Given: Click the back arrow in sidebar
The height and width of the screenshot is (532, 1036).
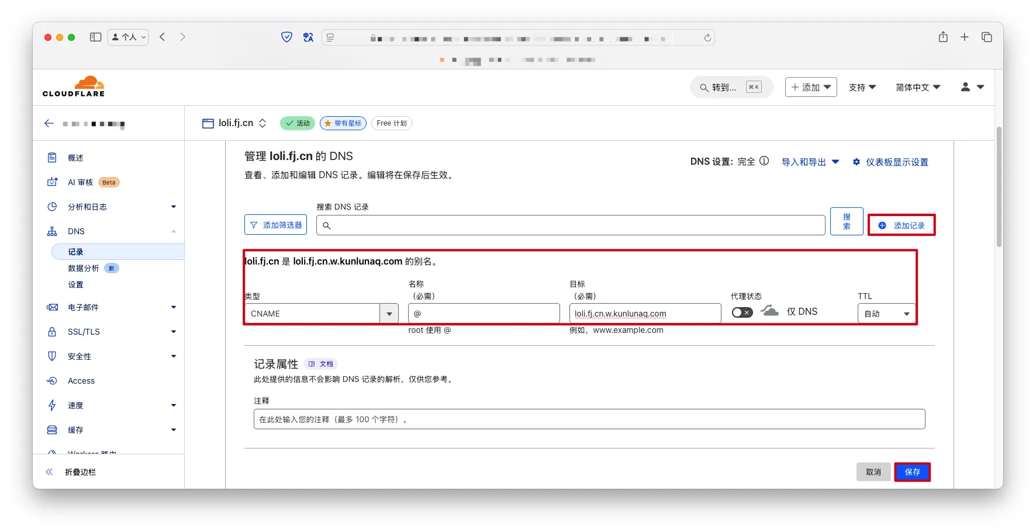Looking at the screenshot, I should 49,123.
